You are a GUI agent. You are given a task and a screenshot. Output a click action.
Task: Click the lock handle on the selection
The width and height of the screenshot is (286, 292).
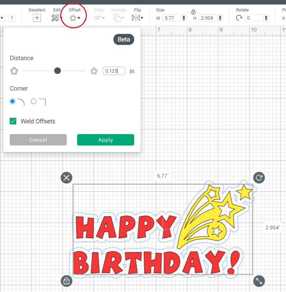click(66, 281)
